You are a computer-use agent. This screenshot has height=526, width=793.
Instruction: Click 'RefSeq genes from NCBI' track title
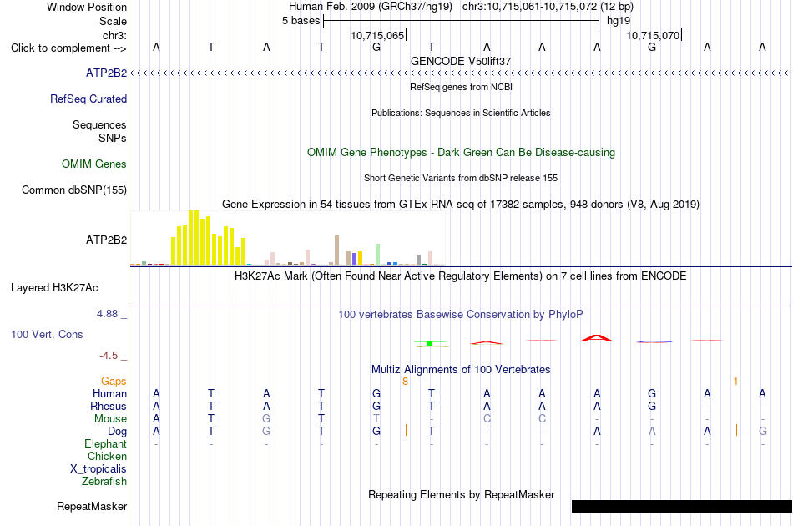tap(462, 87)
